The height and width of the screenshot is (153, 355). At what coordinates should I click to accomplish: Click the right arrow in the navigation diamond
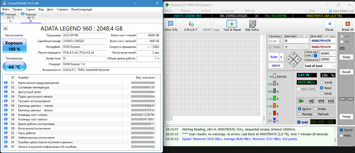(x=298, y=59)
